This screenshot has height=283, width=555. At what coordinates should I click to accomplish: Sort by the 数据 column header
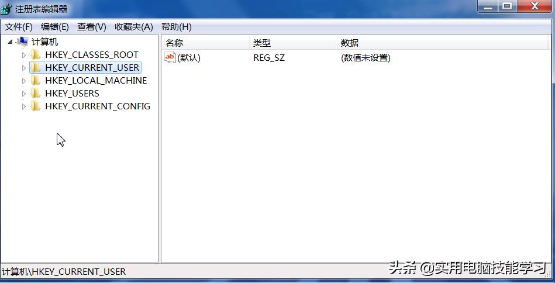point(443,43)
